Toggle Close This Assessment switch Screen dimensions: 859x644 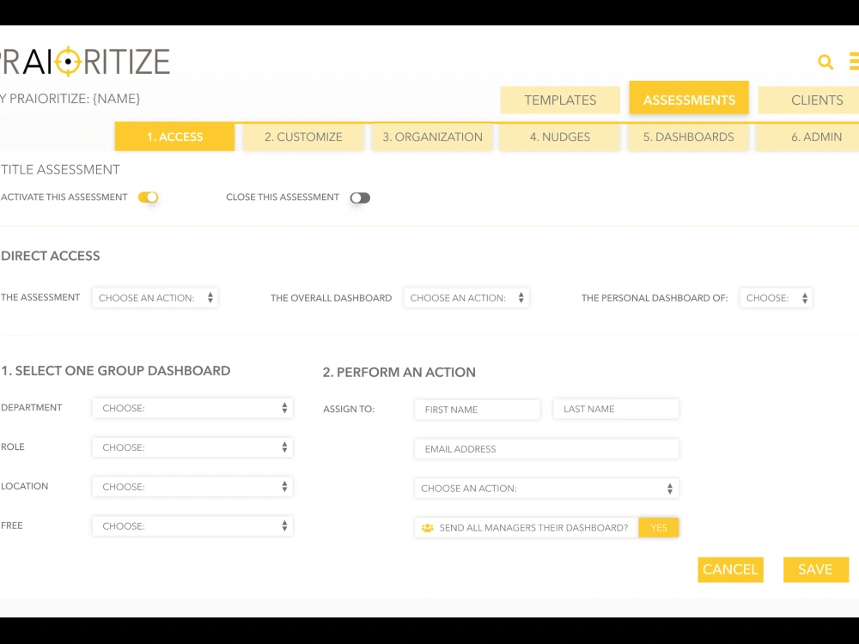[x=360, y=197]
